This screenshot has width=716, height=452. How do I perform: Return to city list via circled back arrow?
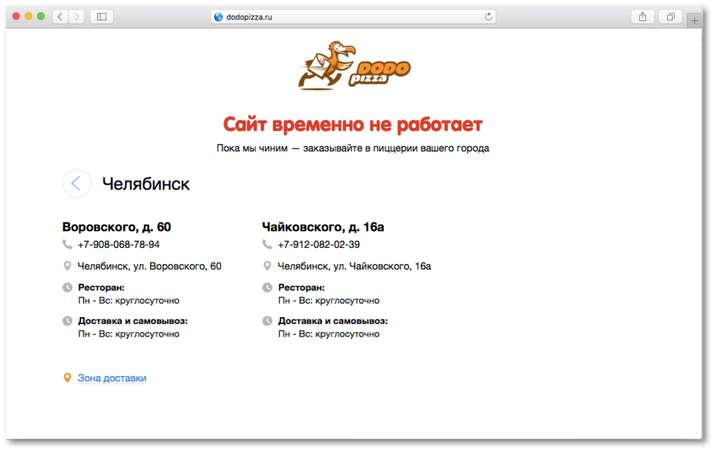(x=77, y=183)
